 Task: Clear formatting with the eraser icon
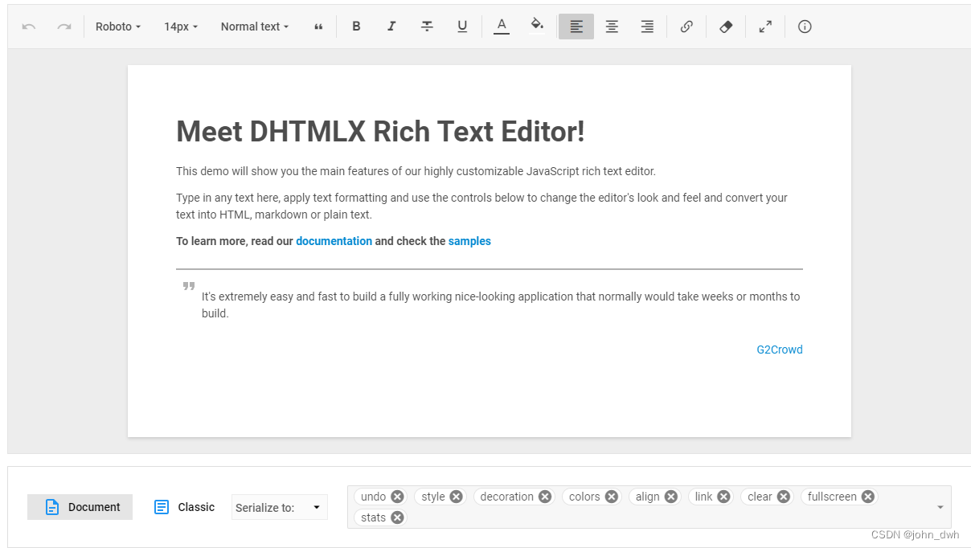(726, 27)
